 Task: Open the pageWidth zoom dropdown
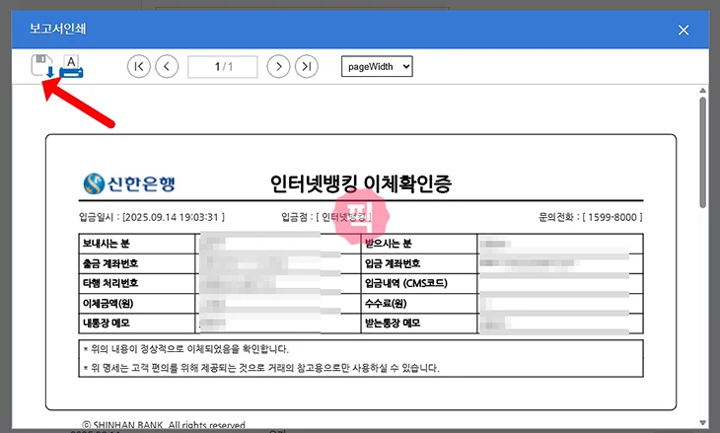[377, 67]
